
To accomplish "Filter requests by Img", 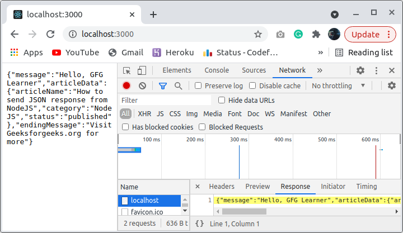I will [x=192, y=113].
